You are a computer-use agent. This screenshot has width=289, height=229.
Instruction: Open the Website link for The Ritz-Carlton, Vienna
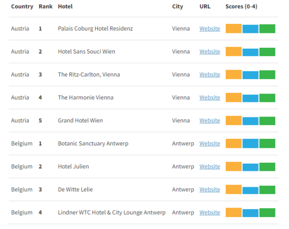(210, 75)
